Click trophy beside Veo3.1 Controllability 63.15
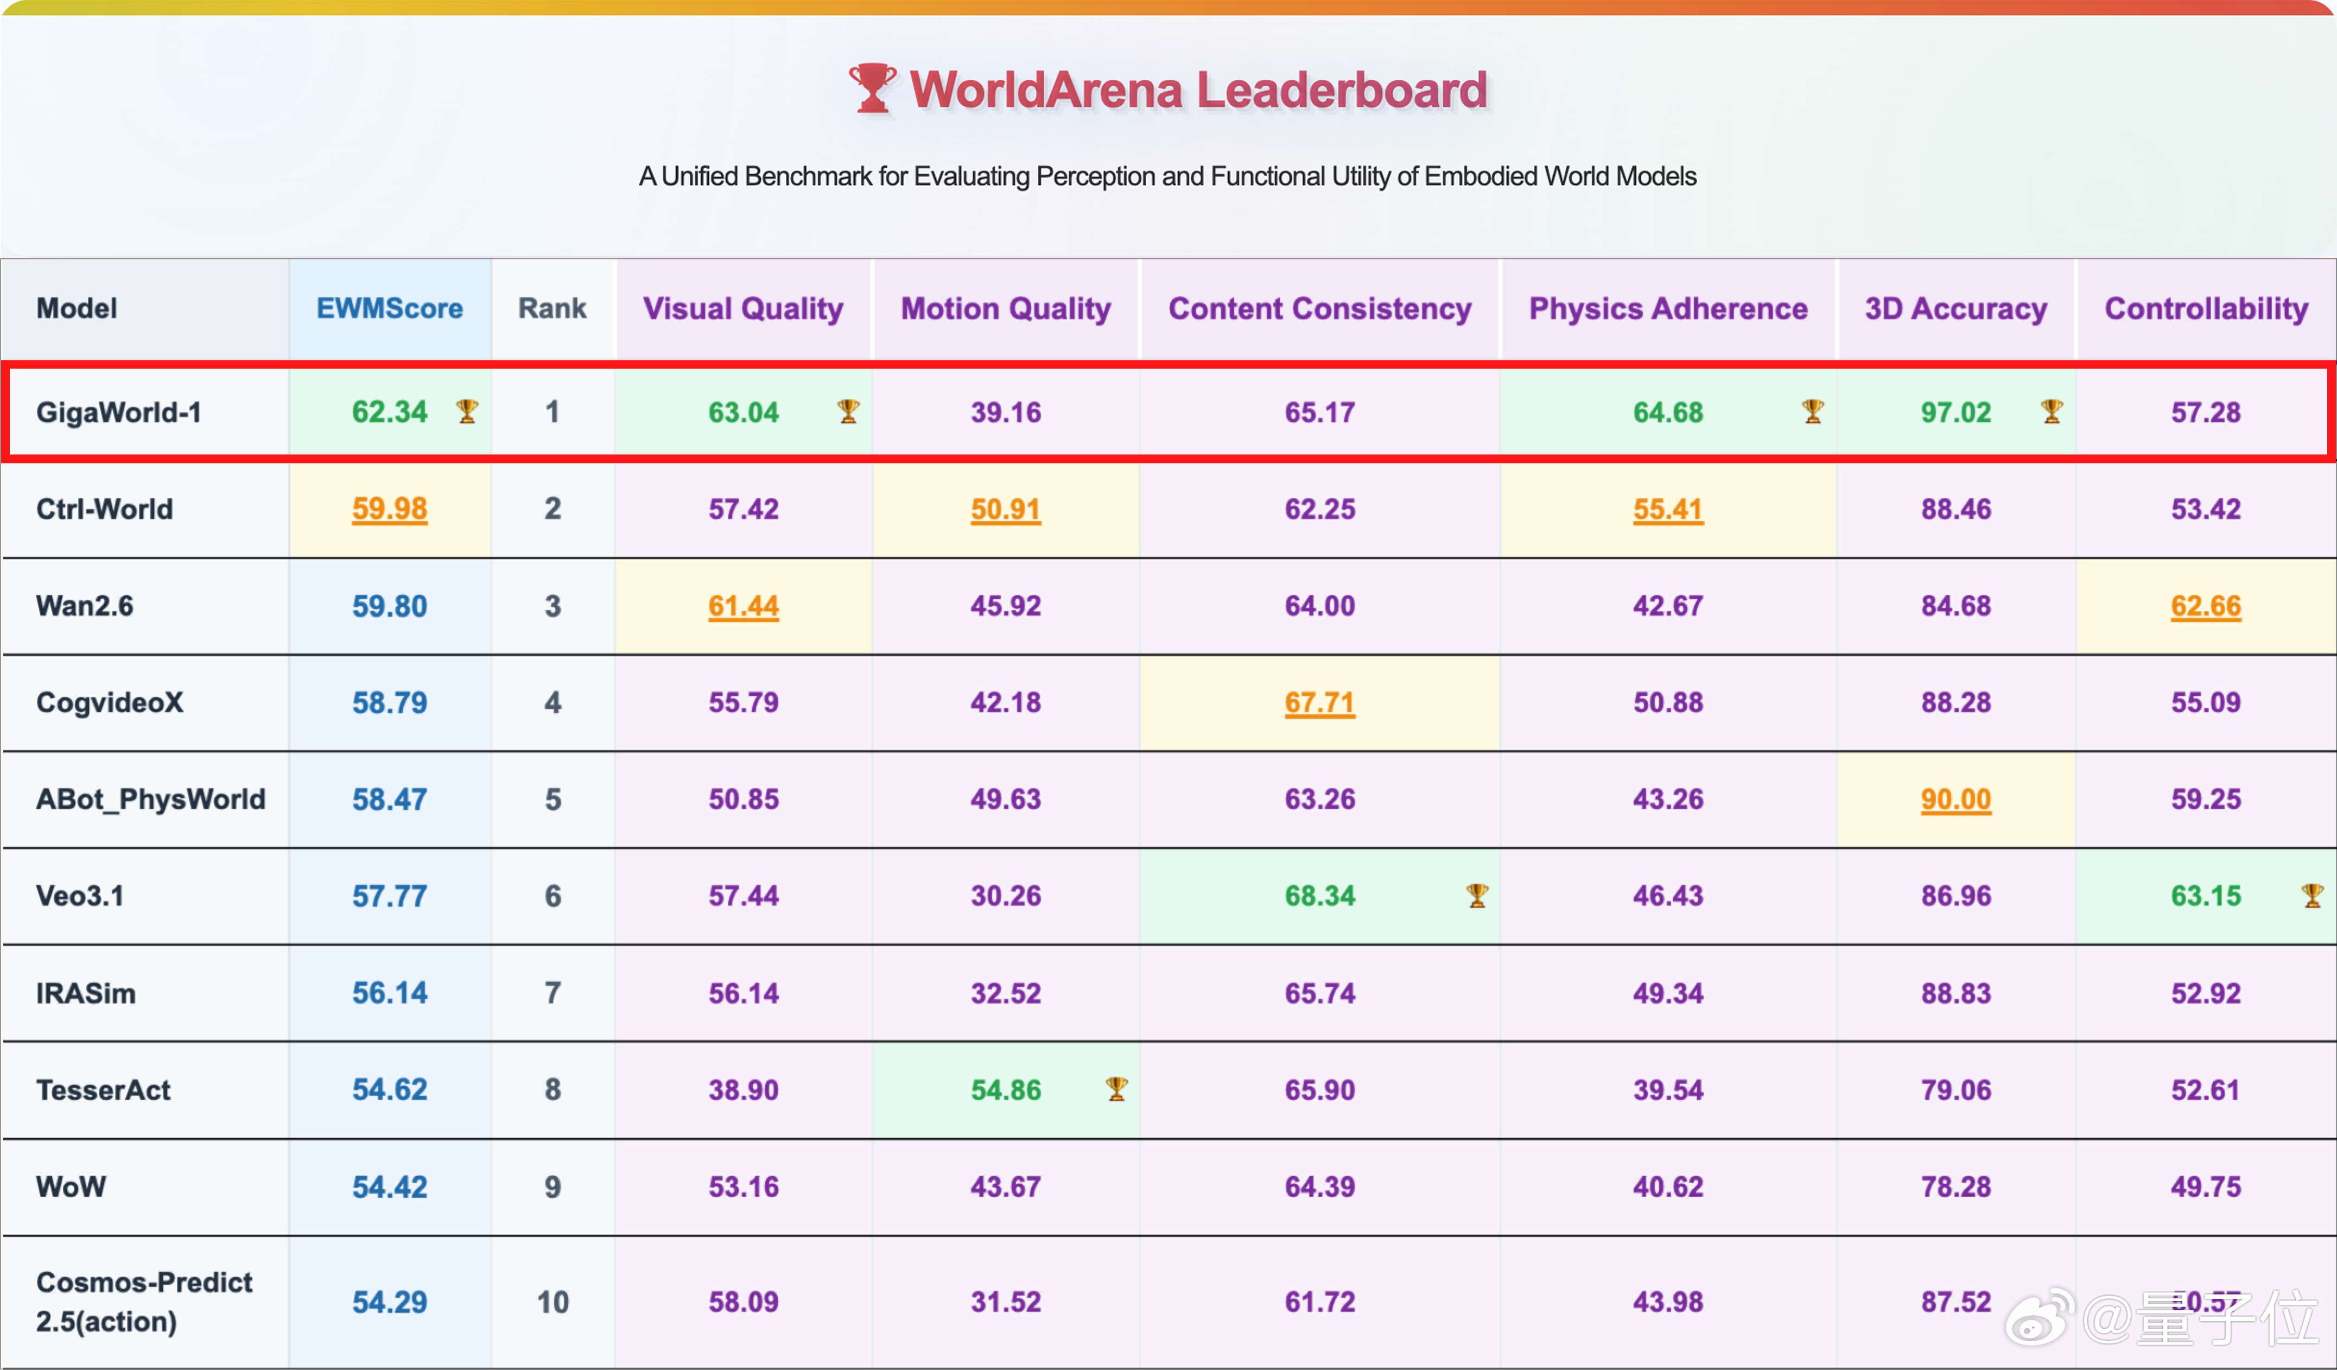This screenshot has height=1370, width=2337. point(2312,895)
